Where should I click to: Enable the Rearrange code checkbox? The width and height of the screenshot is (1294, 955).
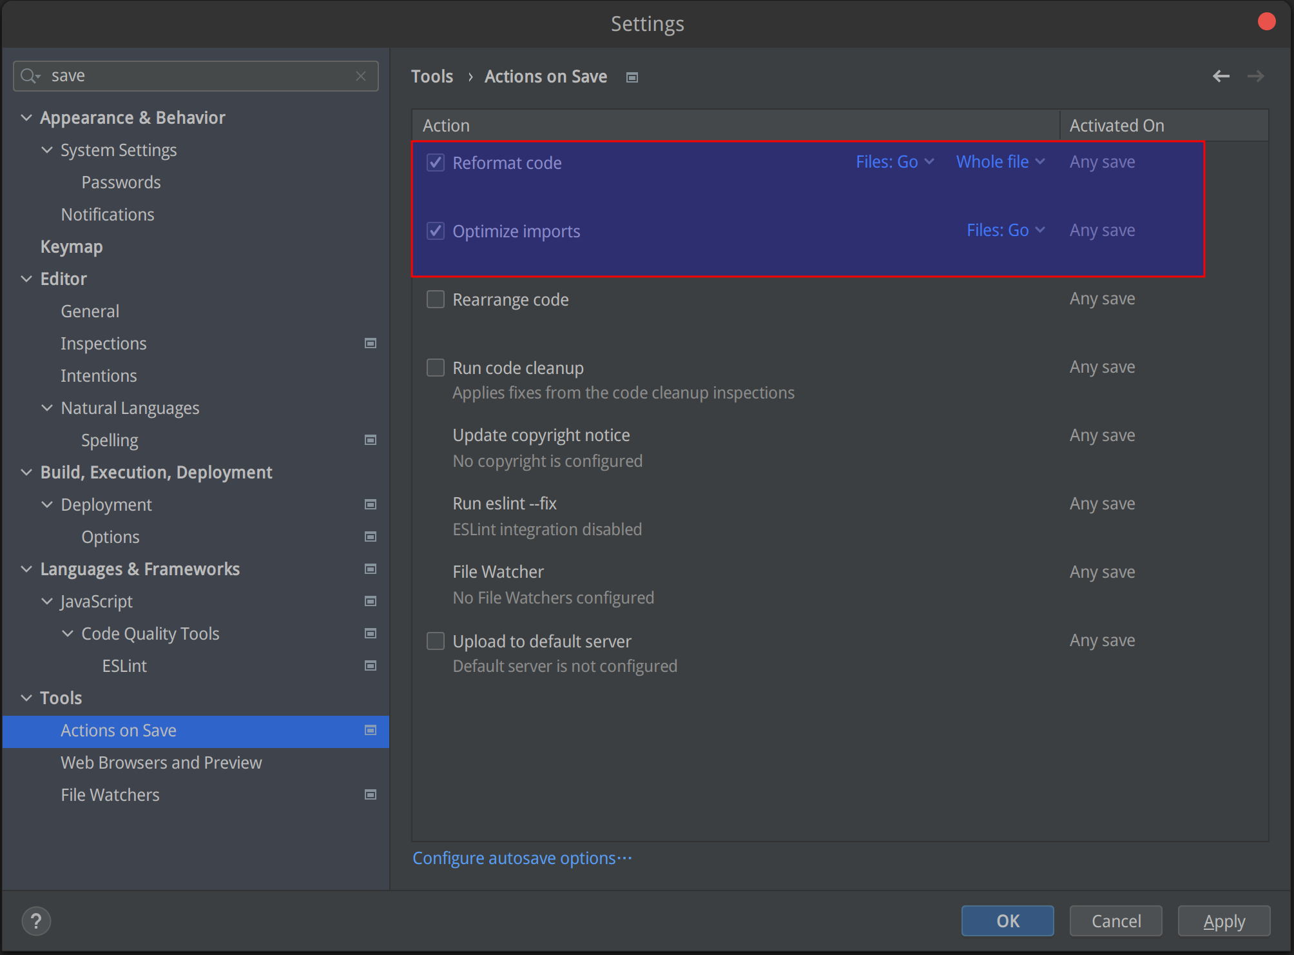[x=436, y=299]
